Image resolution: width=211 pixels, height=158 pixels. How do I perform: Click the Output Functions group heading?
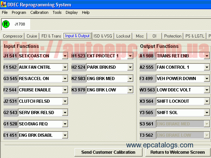pyautogui.click(x=159, y=46)
